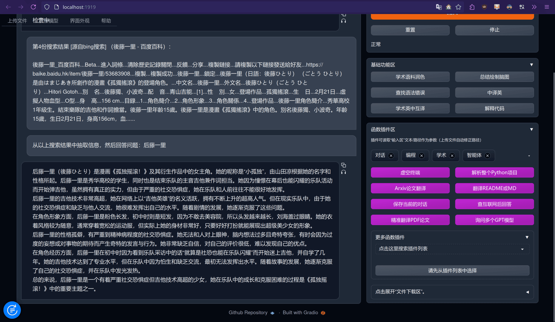Click the floating blue chat-list button
Image resolution: width=555 pixels, height=322 pixels.
click(12, 310)
